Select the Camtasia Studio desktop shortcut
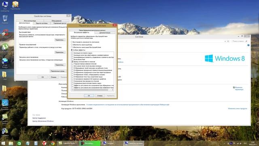The image size is (259, 146). coord(5,119)
